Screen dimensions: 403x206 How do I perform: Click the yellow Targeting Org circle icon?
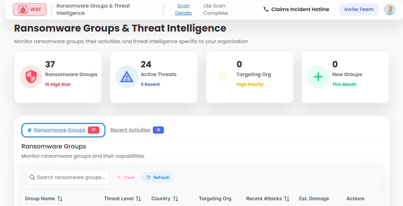click(x=222, y=77)
